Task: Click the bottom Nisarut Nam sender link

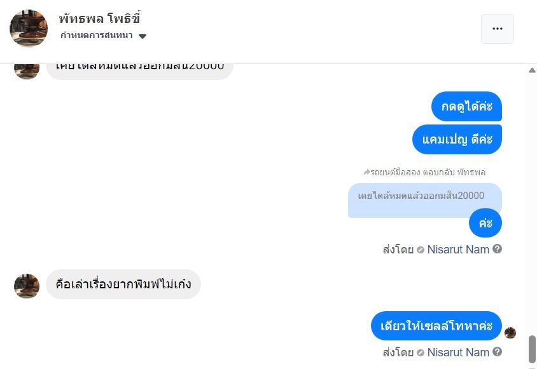Action: coord(458,352)
